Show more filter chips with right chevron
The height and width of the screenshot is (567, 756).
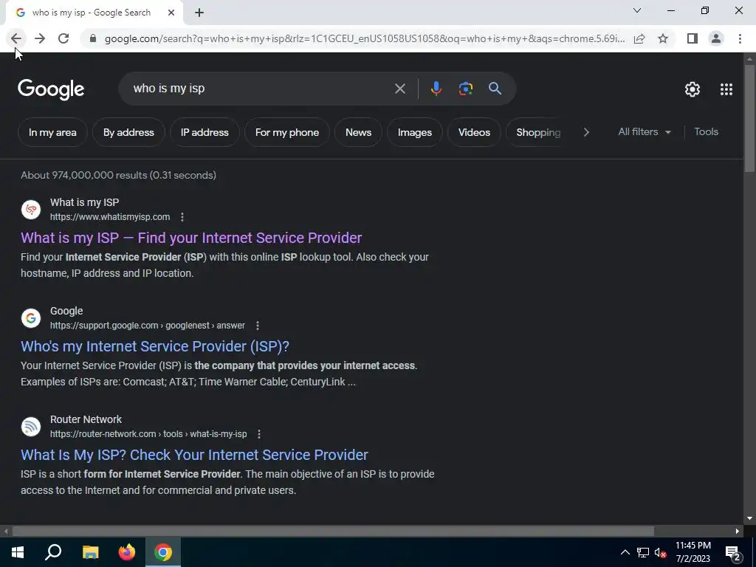click(585, 132)
